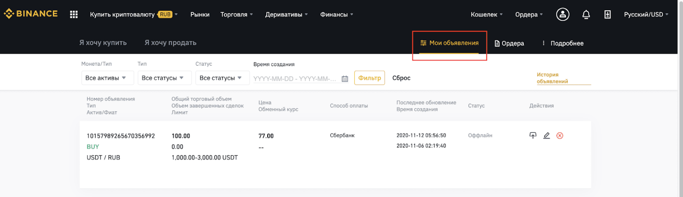The height and width of the screenshot is (197, 683).
Task: Click the download app icon
Action: coord(607,14)
